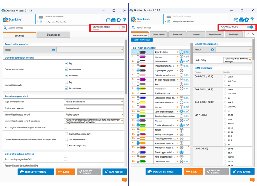Open General settings tab in right window
Viewport: 257px width, 186px height.
pyautogui.click(x=158, y=35)
